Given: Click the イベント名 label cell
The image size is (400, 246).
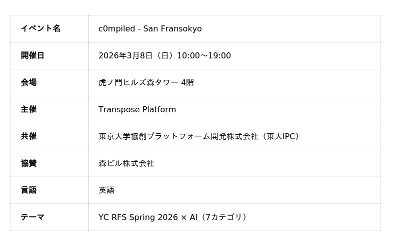Looking at the screenshot, I should coord(40,29).
